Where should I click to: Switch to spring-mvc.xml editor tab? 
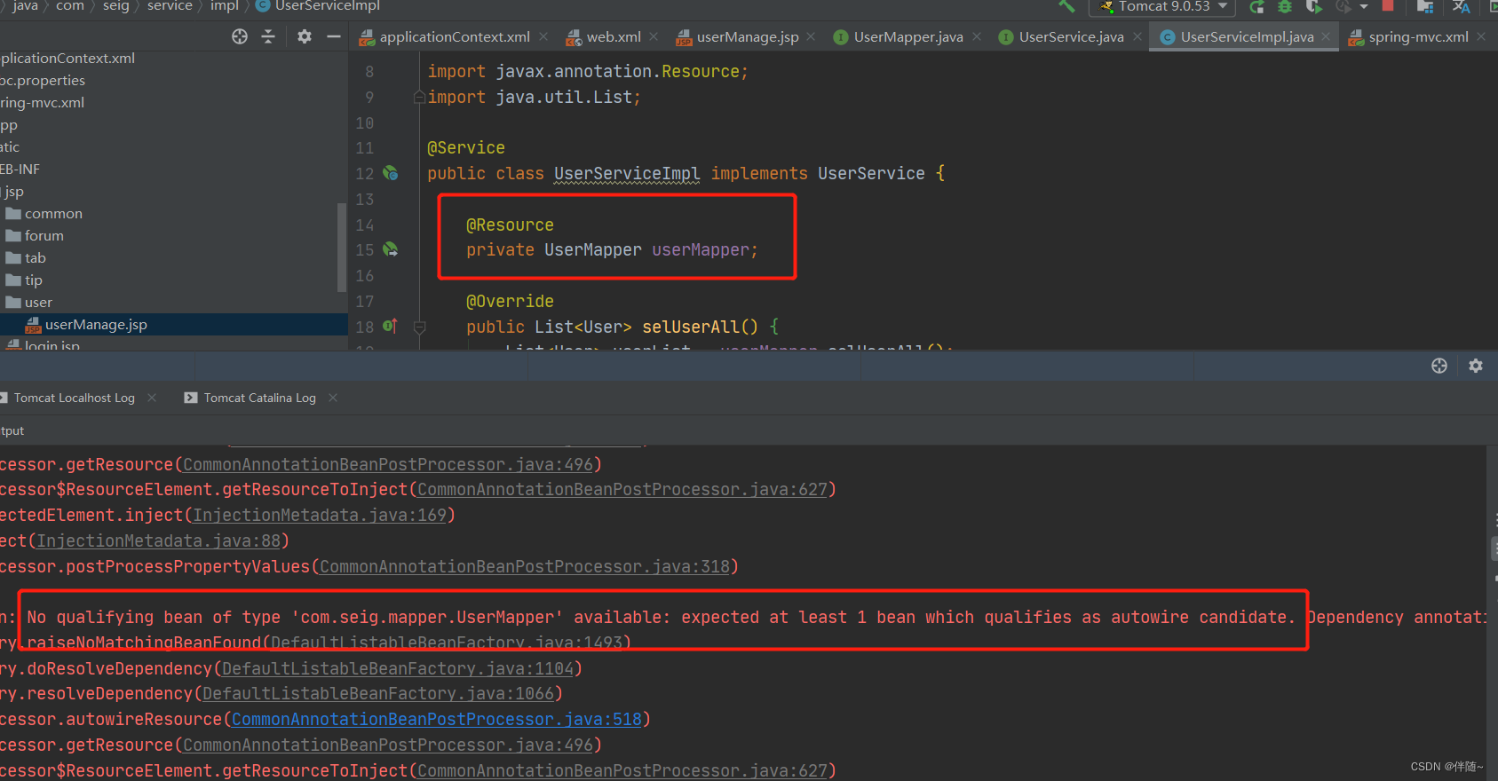[1417, 36]
